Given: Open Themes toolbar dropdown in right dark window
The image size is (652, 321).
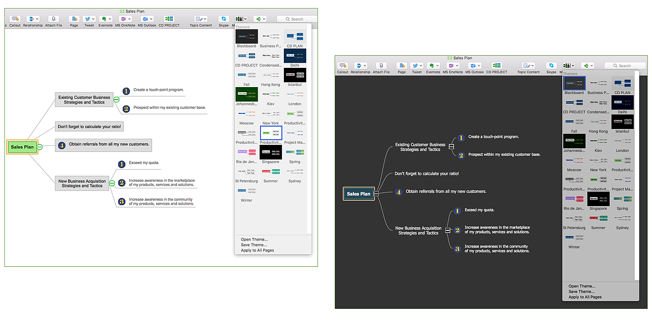Looking at the screenshot, I should 568,66.
